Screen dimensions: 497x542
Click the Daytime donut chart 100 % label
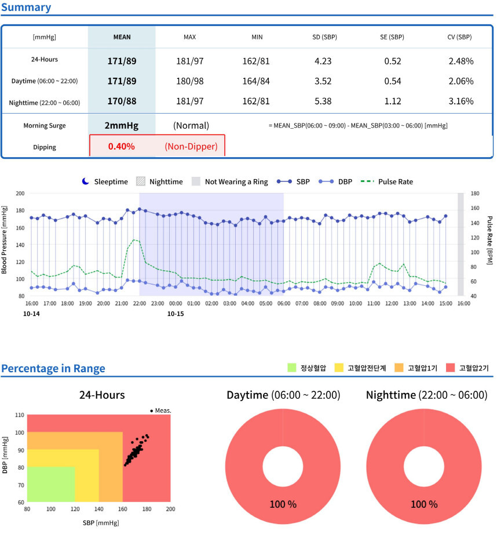coord(283,504)
